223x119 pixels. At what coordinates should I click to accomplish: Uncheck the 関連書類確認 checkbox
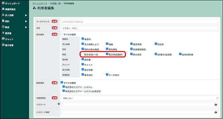(x=131, y=49)
